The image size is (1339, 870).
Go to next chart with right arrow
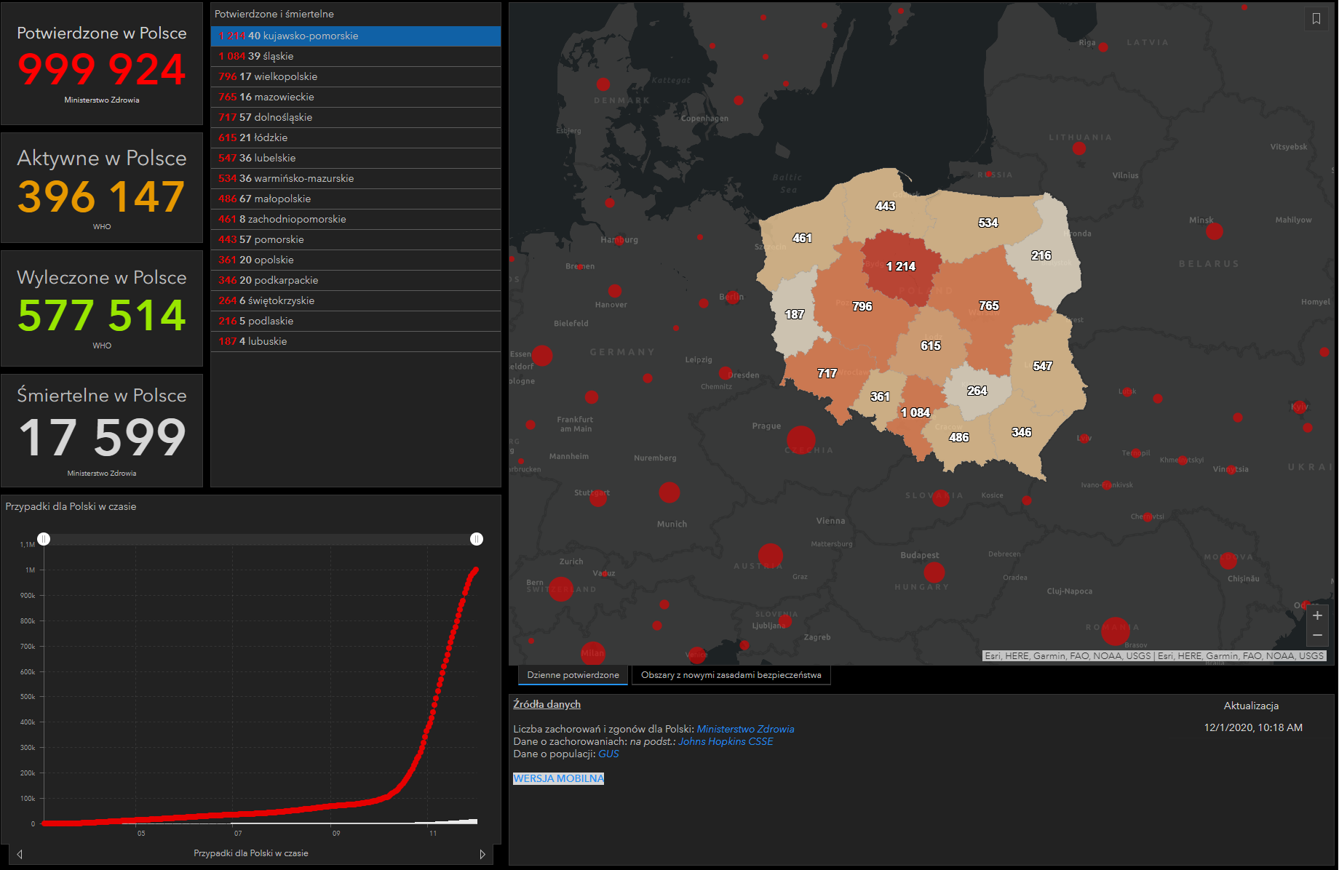pos(482,854)
